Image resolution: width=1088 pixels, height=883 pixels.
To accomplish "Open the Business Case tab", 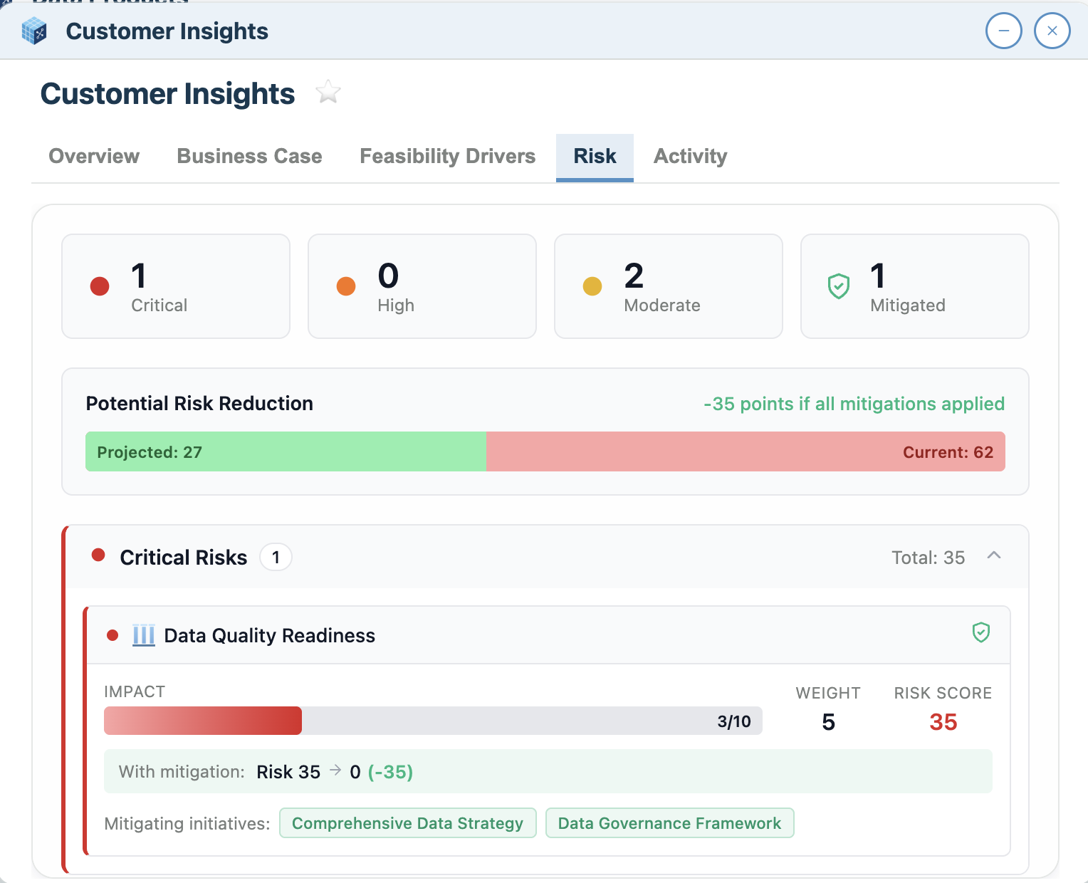I will click(x=249, y=157).
